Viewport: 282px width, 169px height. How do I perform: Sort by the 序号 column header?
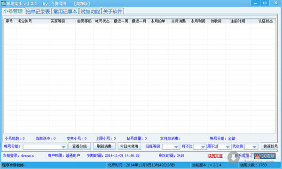tap(9, 21)
